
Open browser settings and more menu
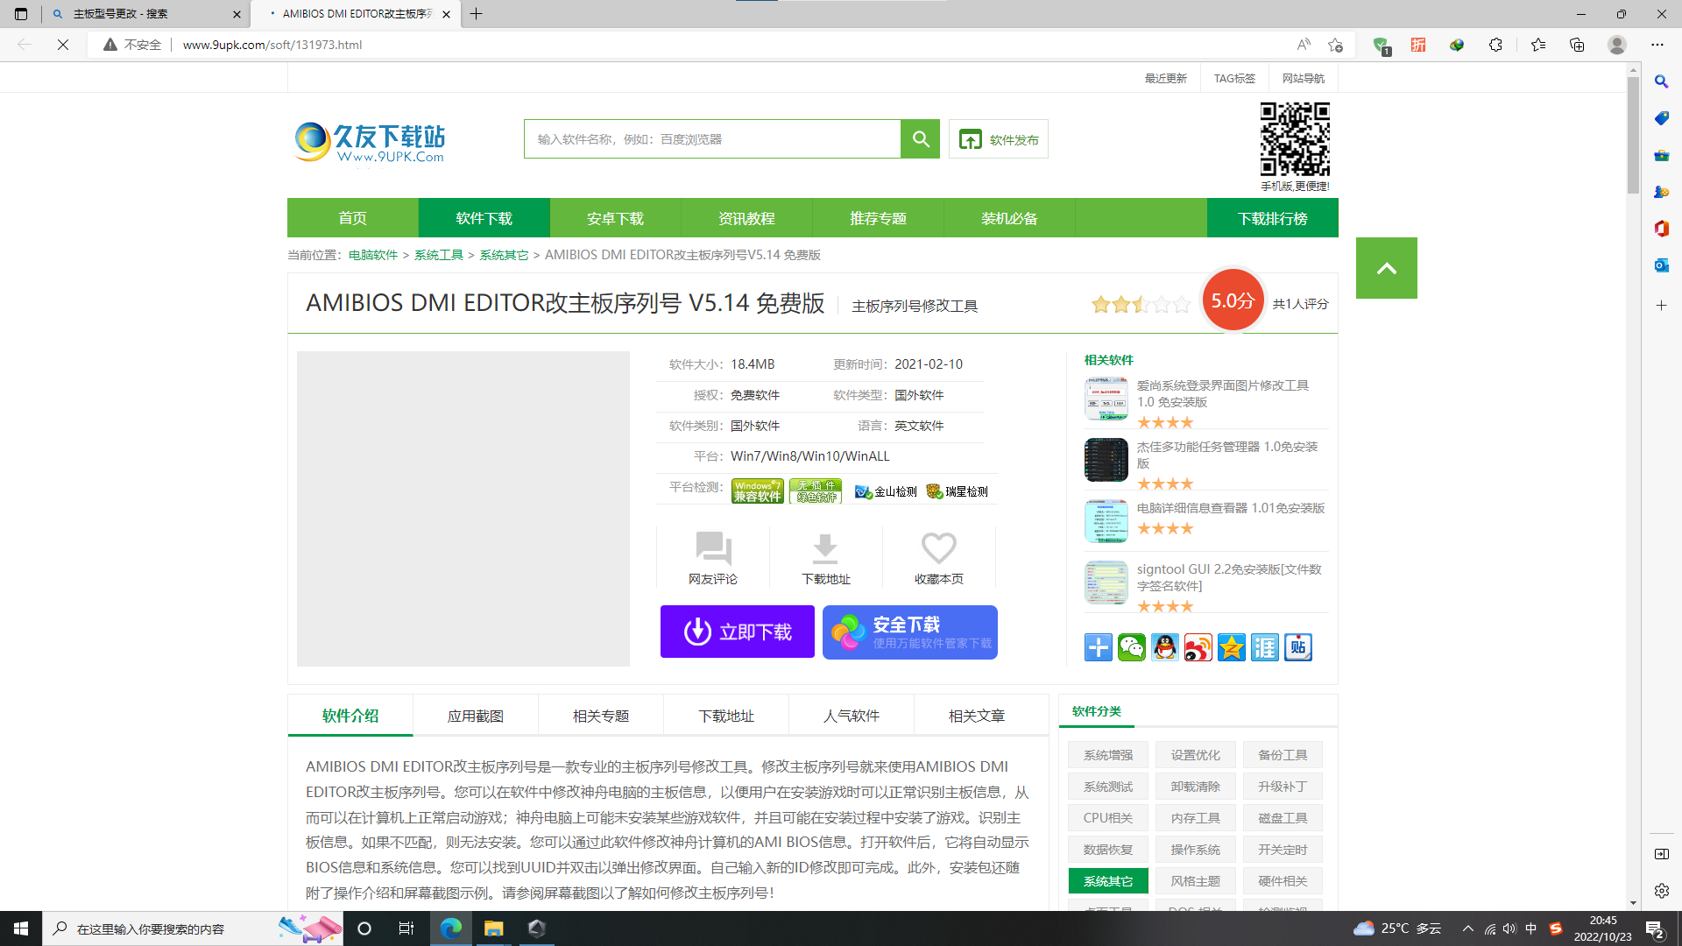(1657, 45)
